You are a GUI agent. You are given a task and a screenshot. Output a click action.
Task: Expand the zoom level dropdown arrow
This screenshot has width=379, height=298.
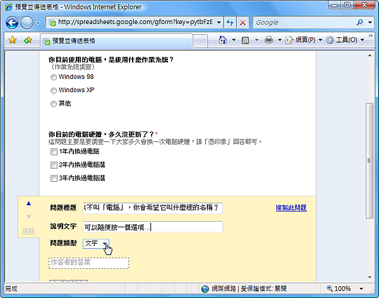(x=361, y=289)
